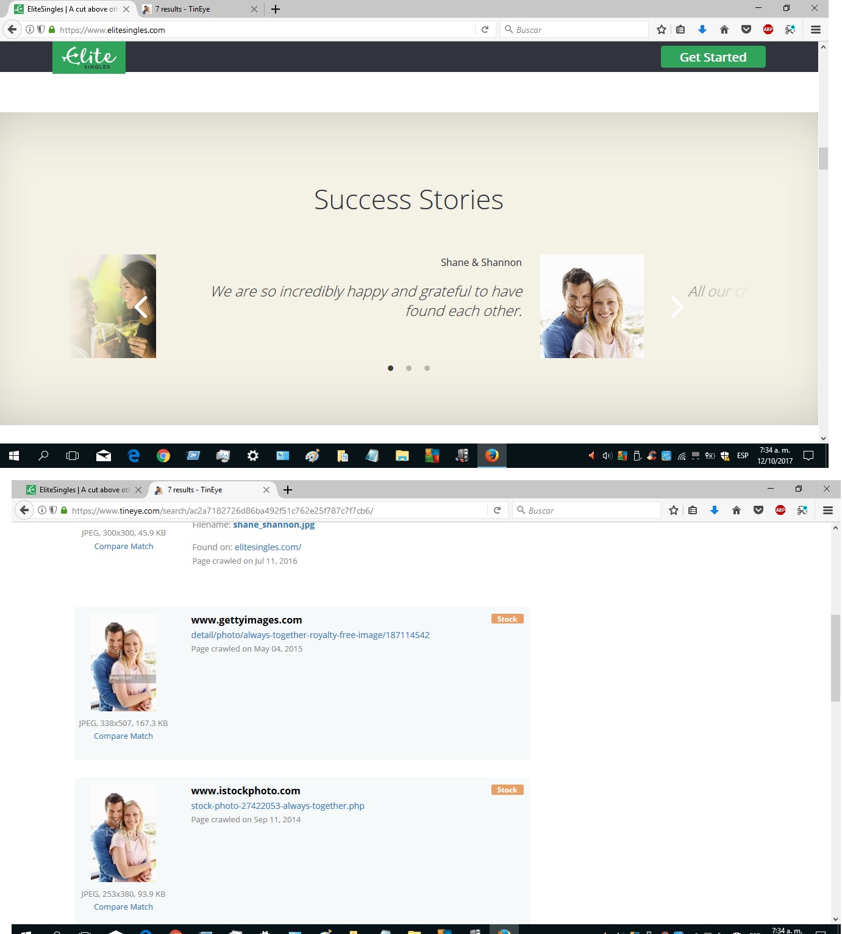Click the home icon in top browser toolbar
Screen dimensions: 842x934
click(724, 29)
